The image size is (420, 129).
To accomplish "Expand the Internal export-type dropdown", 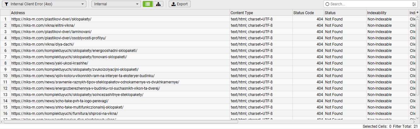I will click(x=116, y=4).
